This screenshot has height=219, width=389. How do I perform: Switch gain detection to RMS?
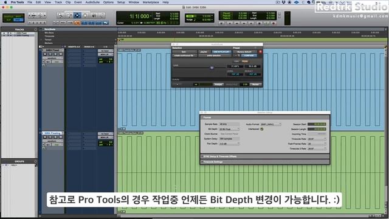tap(236, 61)
